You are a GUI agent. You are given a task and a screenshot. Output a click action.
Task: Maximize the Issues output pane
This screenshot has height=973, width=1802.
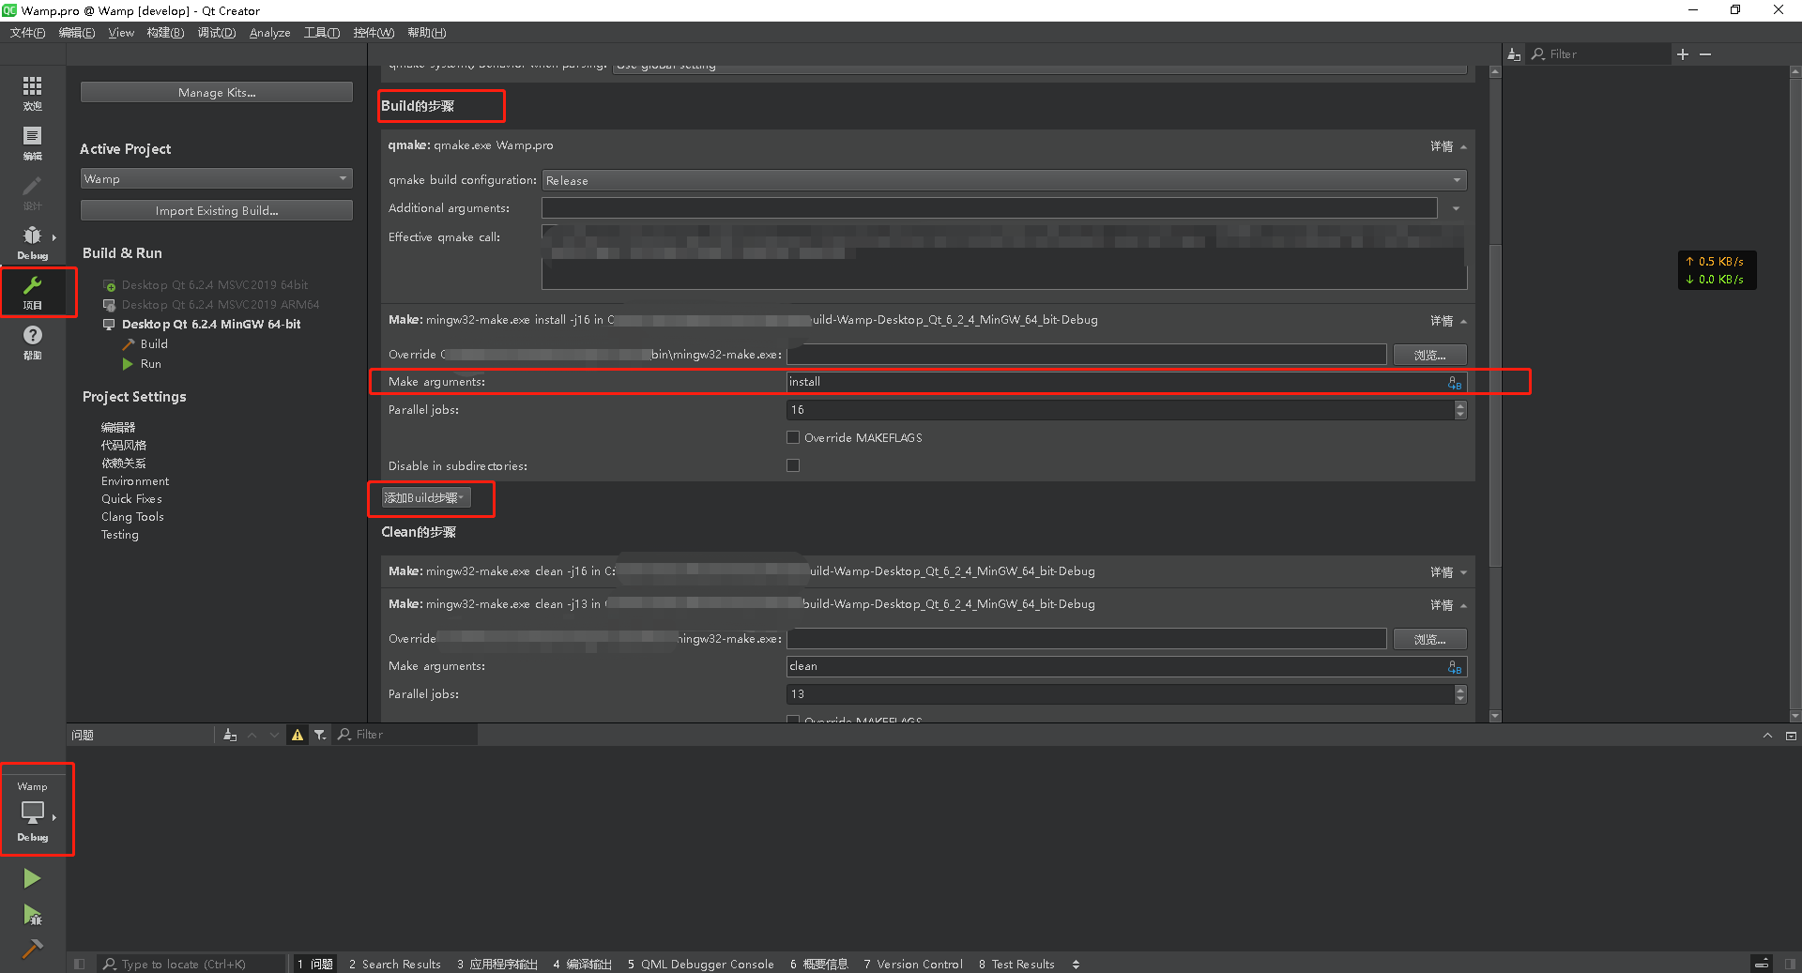(1791, 736)
